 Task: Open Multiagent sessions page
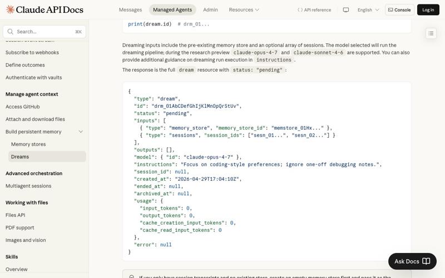coord(28,186)
